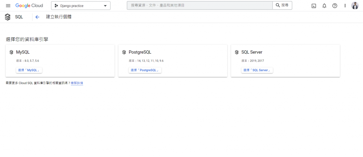Click the project selector dropdown arrow

105,6
